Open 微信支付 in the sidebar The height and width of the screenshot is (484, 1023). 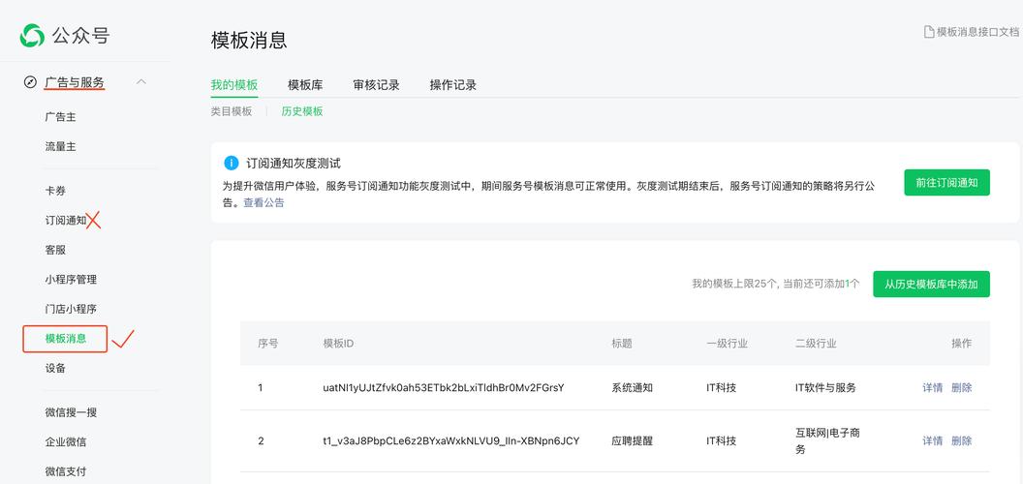[66, 471]
